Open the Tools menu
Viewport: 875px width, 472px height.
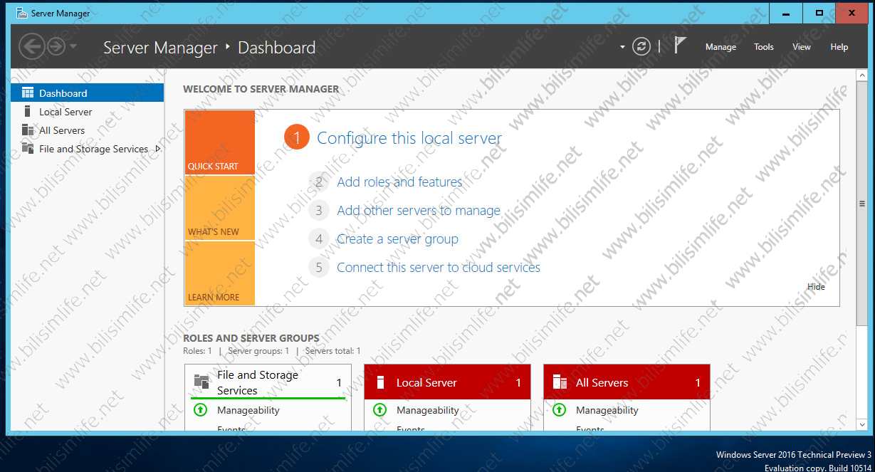pyautogui.click(x=764, y=47)
